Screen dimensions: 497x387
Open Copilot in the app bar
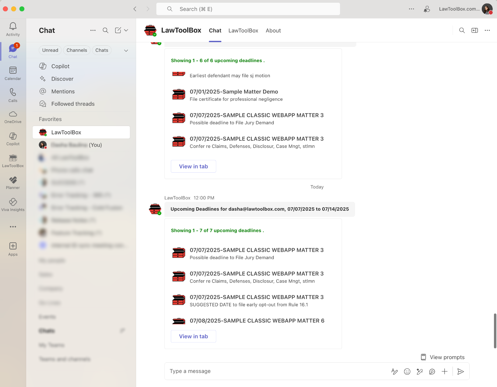(13, 139)
